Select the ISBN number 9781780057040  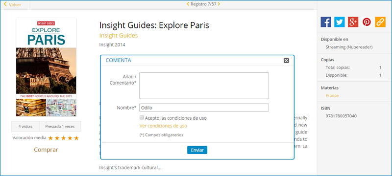pos(341,116)
